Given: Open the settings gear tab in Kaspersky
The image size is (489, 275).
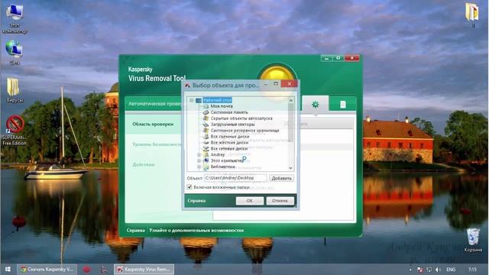Looking at the screenshot, I should click(x=316, y=105).
